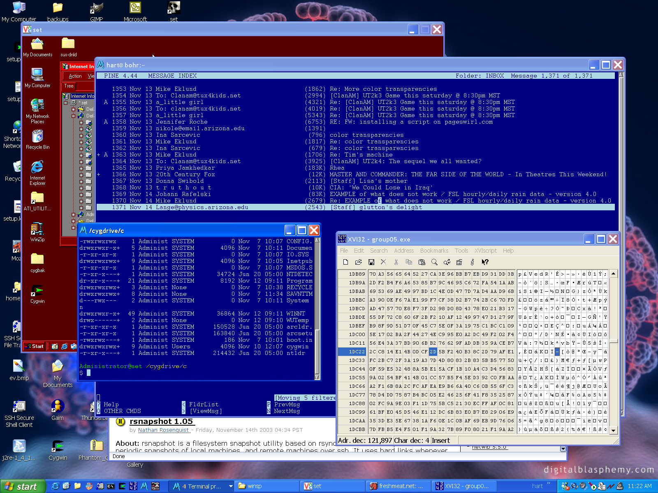This screenshot has height=493, width=658.
Task: Open File menu in XVI32
Action: (x=344, y=251)
